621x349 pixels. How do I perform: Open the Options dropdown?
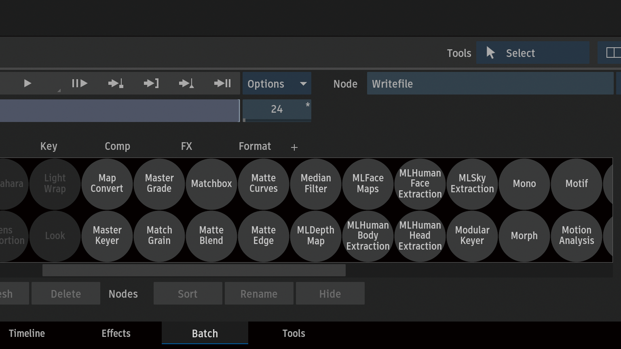point(277,84)
